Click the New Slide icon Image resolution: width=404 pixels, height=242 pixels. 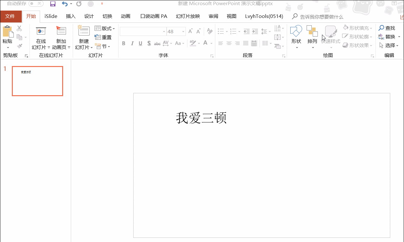tap(84, 31)
